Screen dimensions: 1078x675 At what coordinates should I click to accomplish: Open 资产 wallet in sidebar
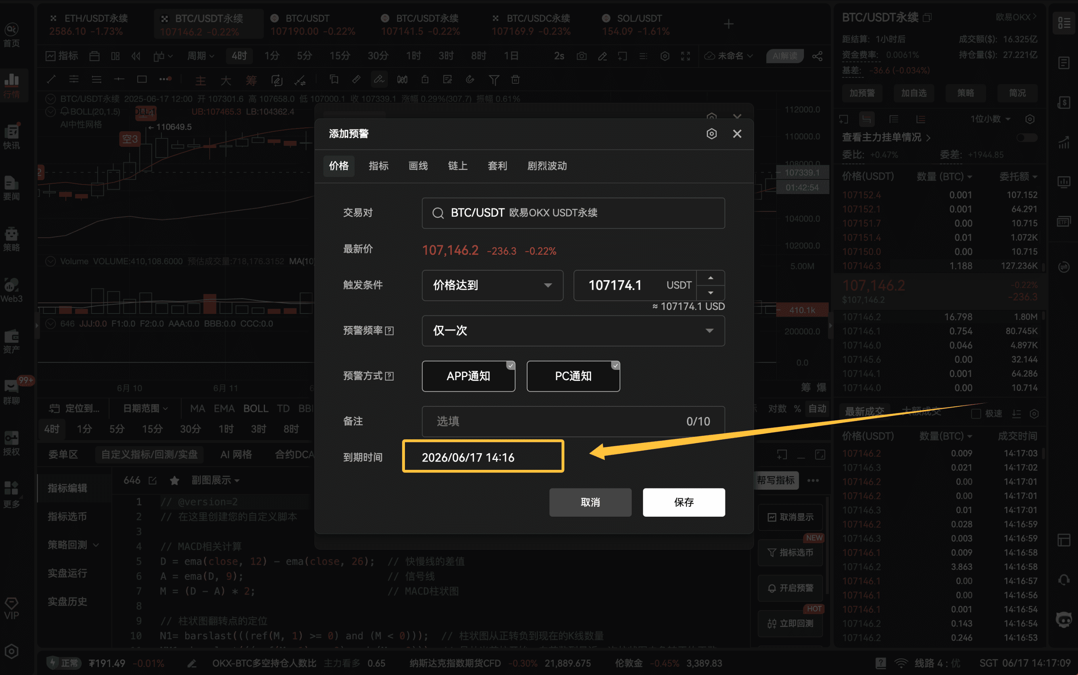(12, 342)
